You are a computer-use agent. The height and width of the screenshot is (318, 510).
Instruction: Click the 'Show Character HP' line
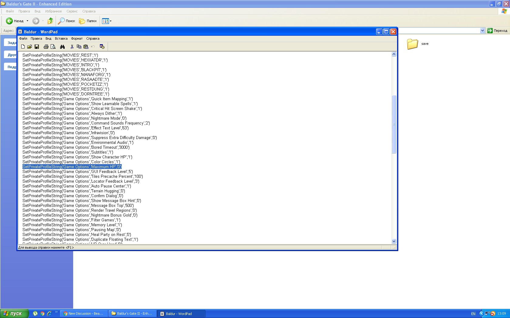click(x=77, y=157)
